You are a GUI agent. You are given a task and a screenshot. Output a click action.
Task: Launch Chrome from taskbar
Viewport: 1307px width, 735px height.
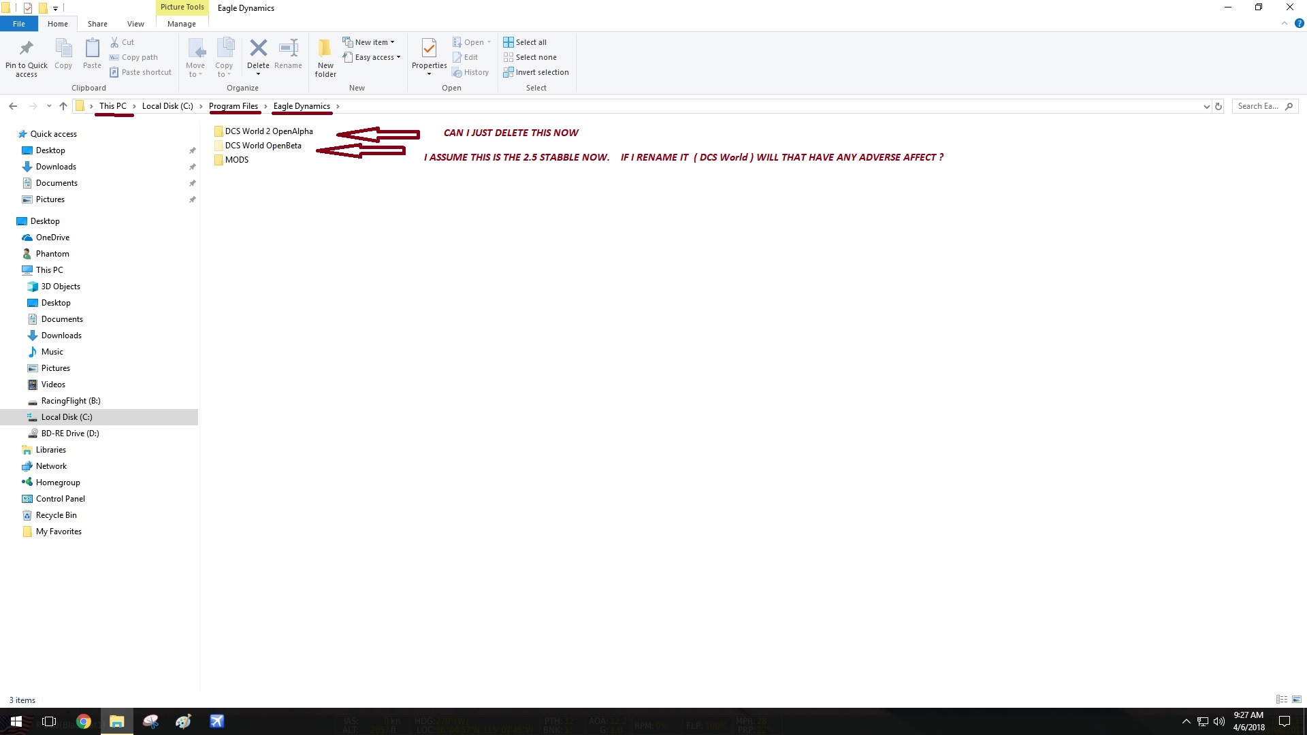83,721
